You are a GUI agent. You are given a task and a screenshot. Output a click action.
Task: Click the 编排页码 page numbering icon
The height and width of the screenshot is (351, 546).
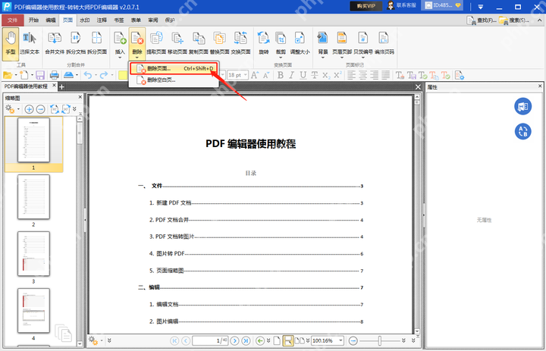[x=384, y=43]
